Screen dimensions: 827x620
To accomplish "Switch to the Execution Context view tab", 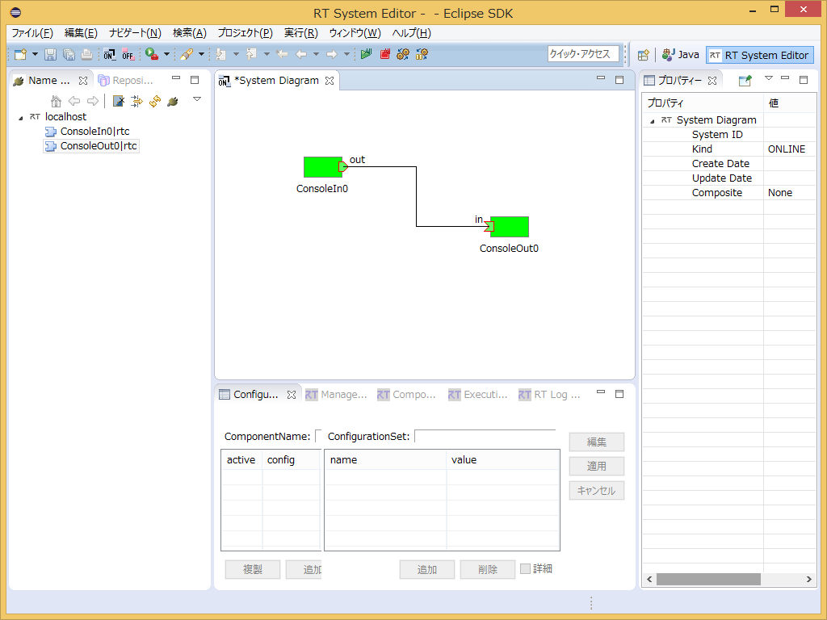I will click(478, 394).
